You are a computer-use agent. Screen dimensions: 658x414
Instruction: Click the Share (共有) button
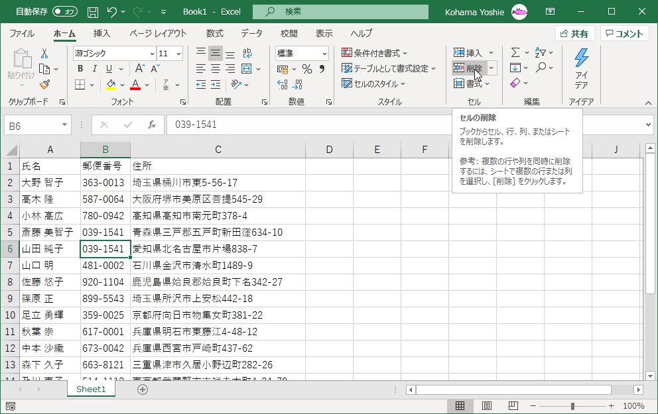574,34
